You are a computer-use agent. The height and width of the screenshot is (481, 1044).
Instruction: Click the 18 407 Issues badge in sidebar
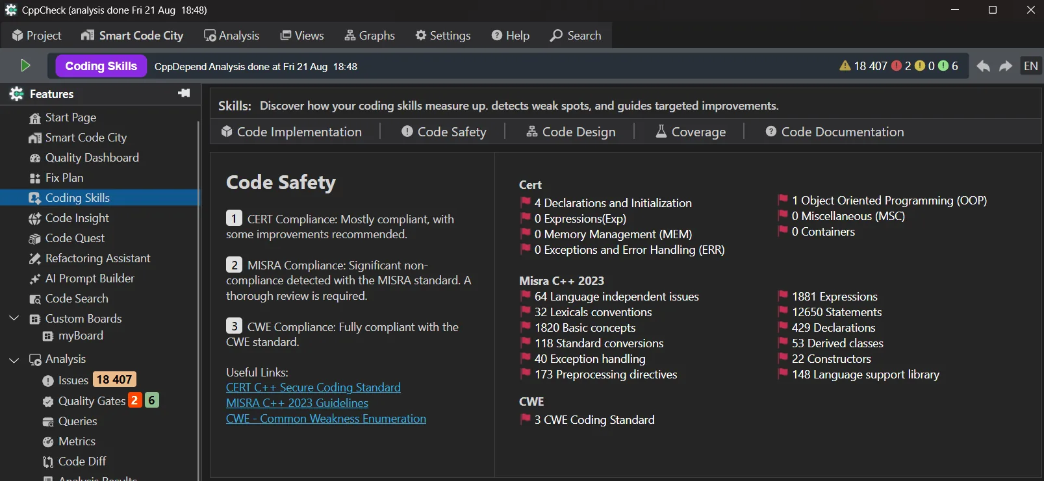click(114, 380)
